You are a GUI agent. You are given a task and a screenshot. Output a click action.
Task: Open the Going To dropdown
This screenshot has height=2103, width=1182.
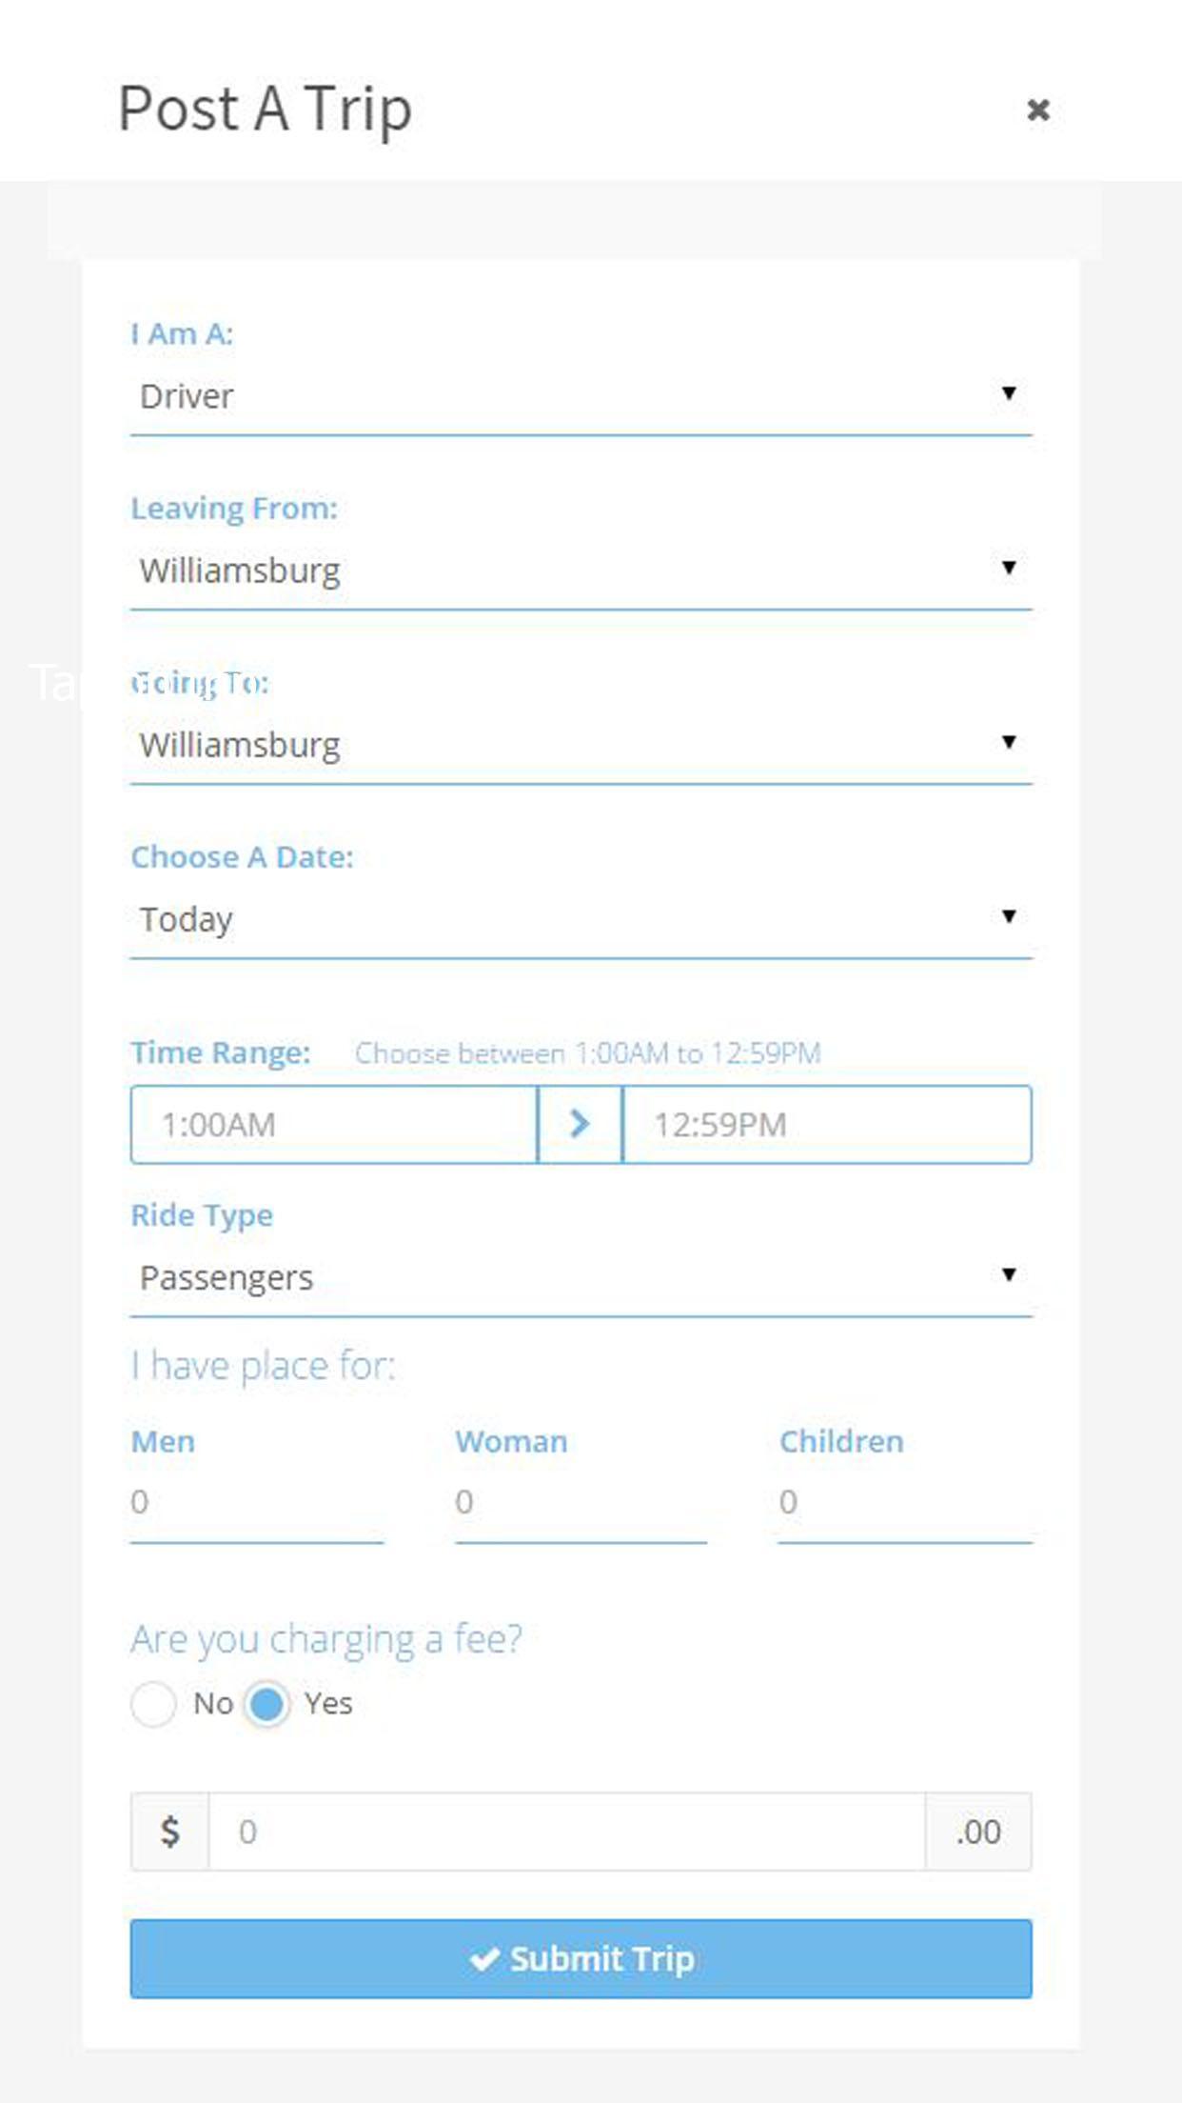pos(581,744)
